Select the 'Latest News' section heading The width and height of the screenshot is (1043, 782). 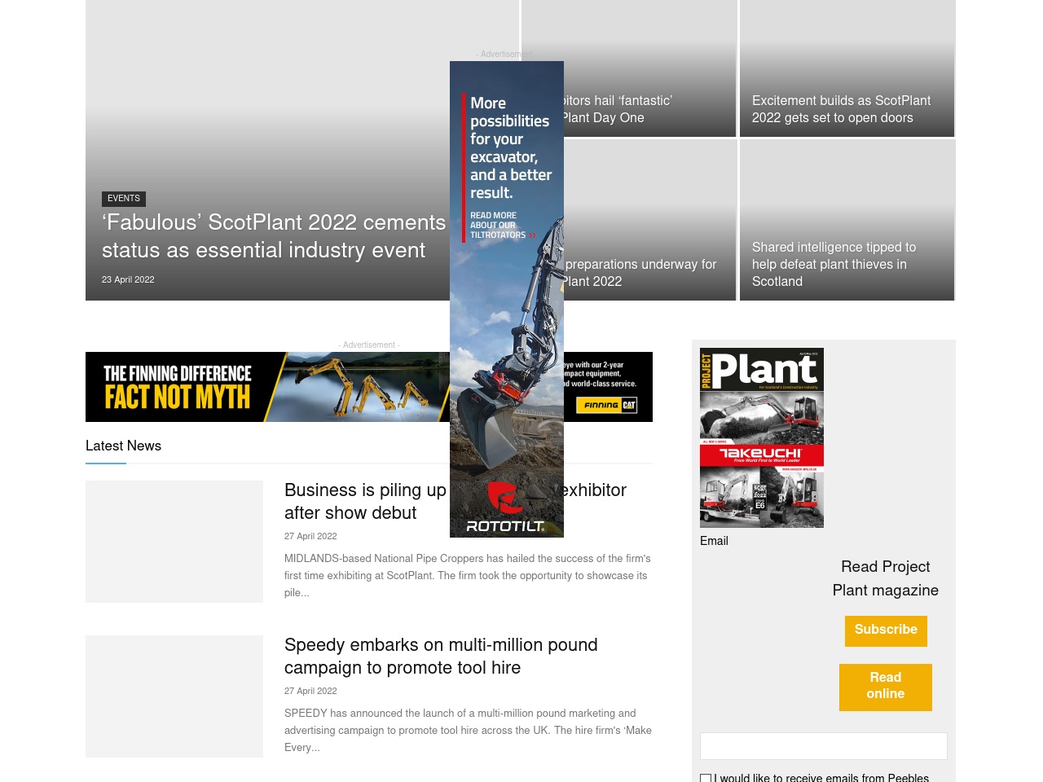(x=123, y=446)
